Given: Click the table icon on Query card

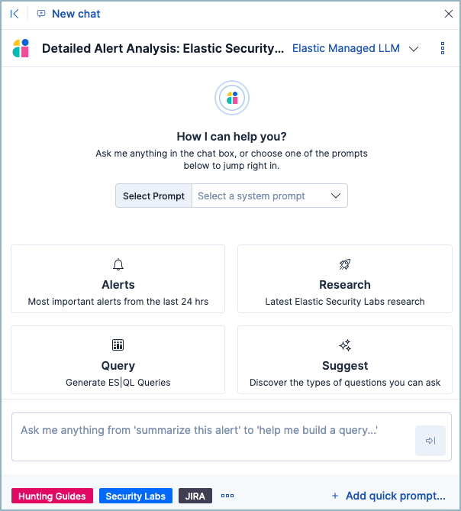Looking at the screenshot, I should pos(118,345).
